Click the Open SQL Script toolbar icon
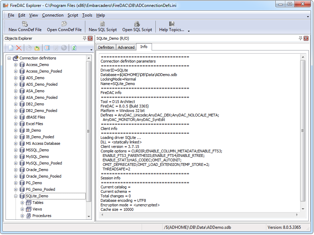The width and height of the screenshot is (314, 235). tap(137, 24)
